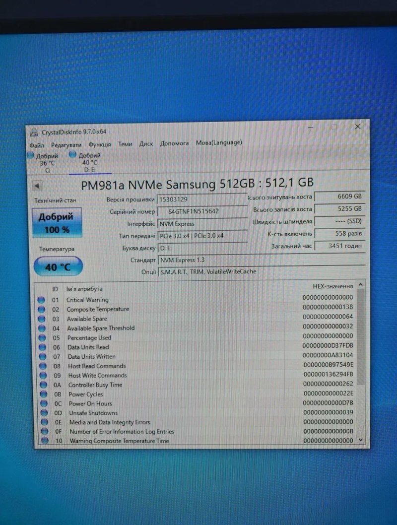397x525 pixels.
Task: Click the HEX-значення column header
Action: click(x=332, y=286)
